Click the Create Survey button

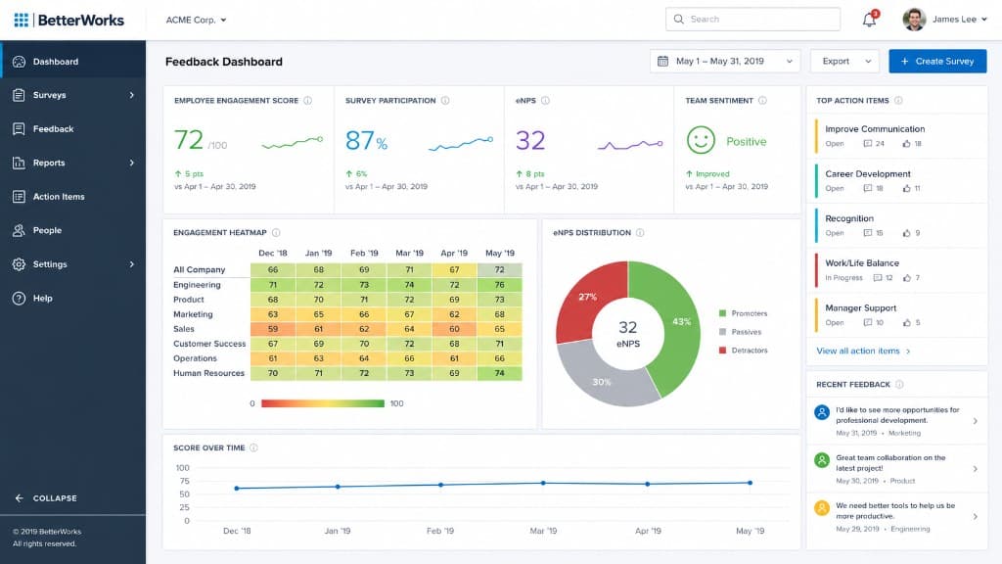click(937, 62)
